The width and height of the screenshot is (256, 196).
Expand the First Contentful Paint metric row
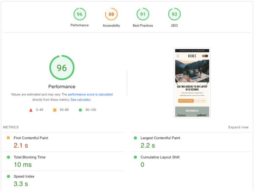31,138
